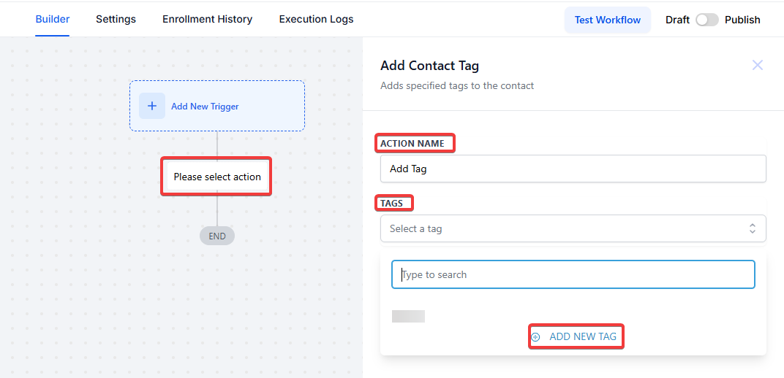Click the Add New Trigger label

[205, 107]
